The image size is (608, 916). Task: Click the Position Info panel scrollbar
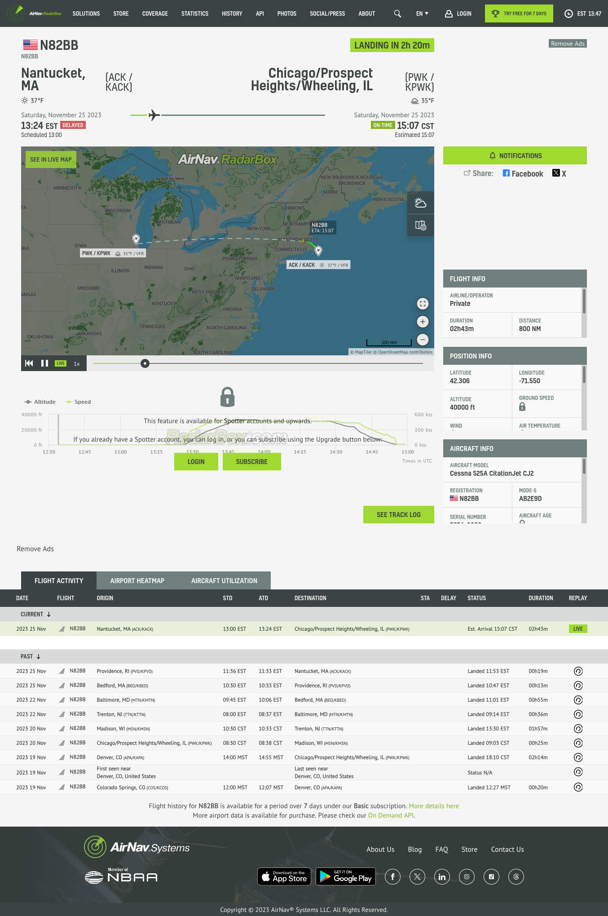(584, 375)
